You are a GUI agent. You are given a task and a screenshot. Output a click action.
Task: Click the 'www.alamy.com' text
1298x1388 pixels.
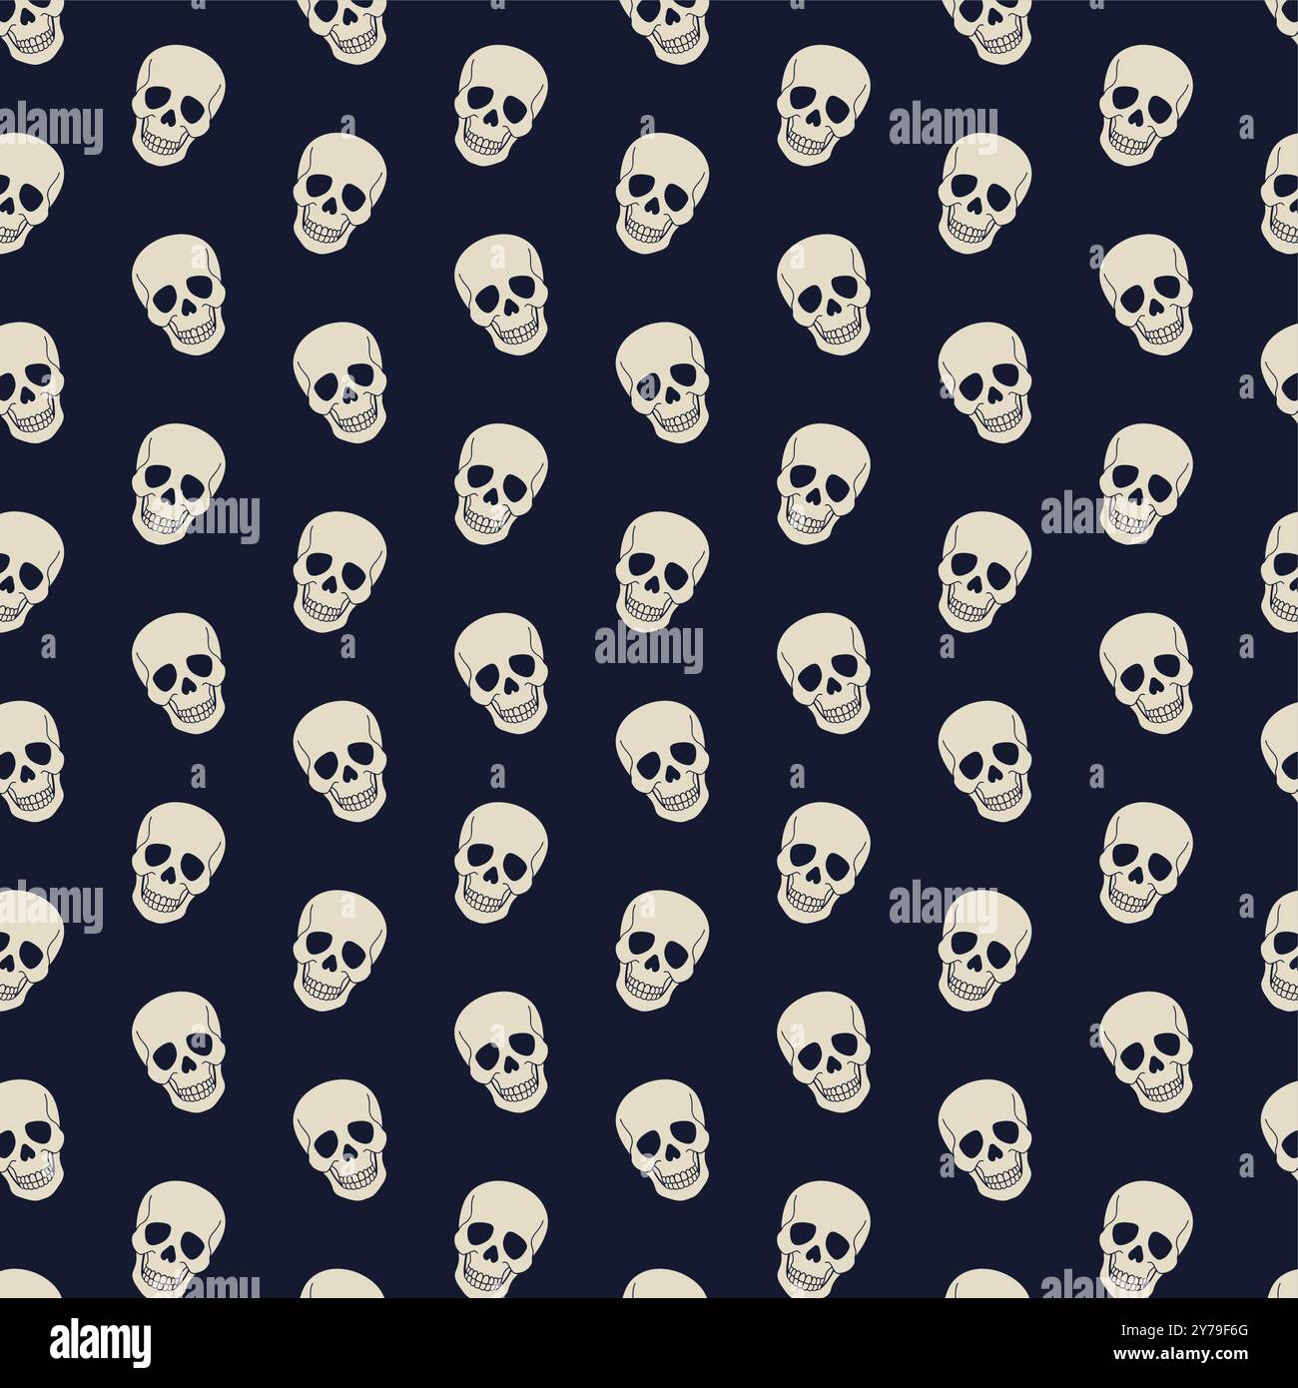[x=1181, y=1354]
